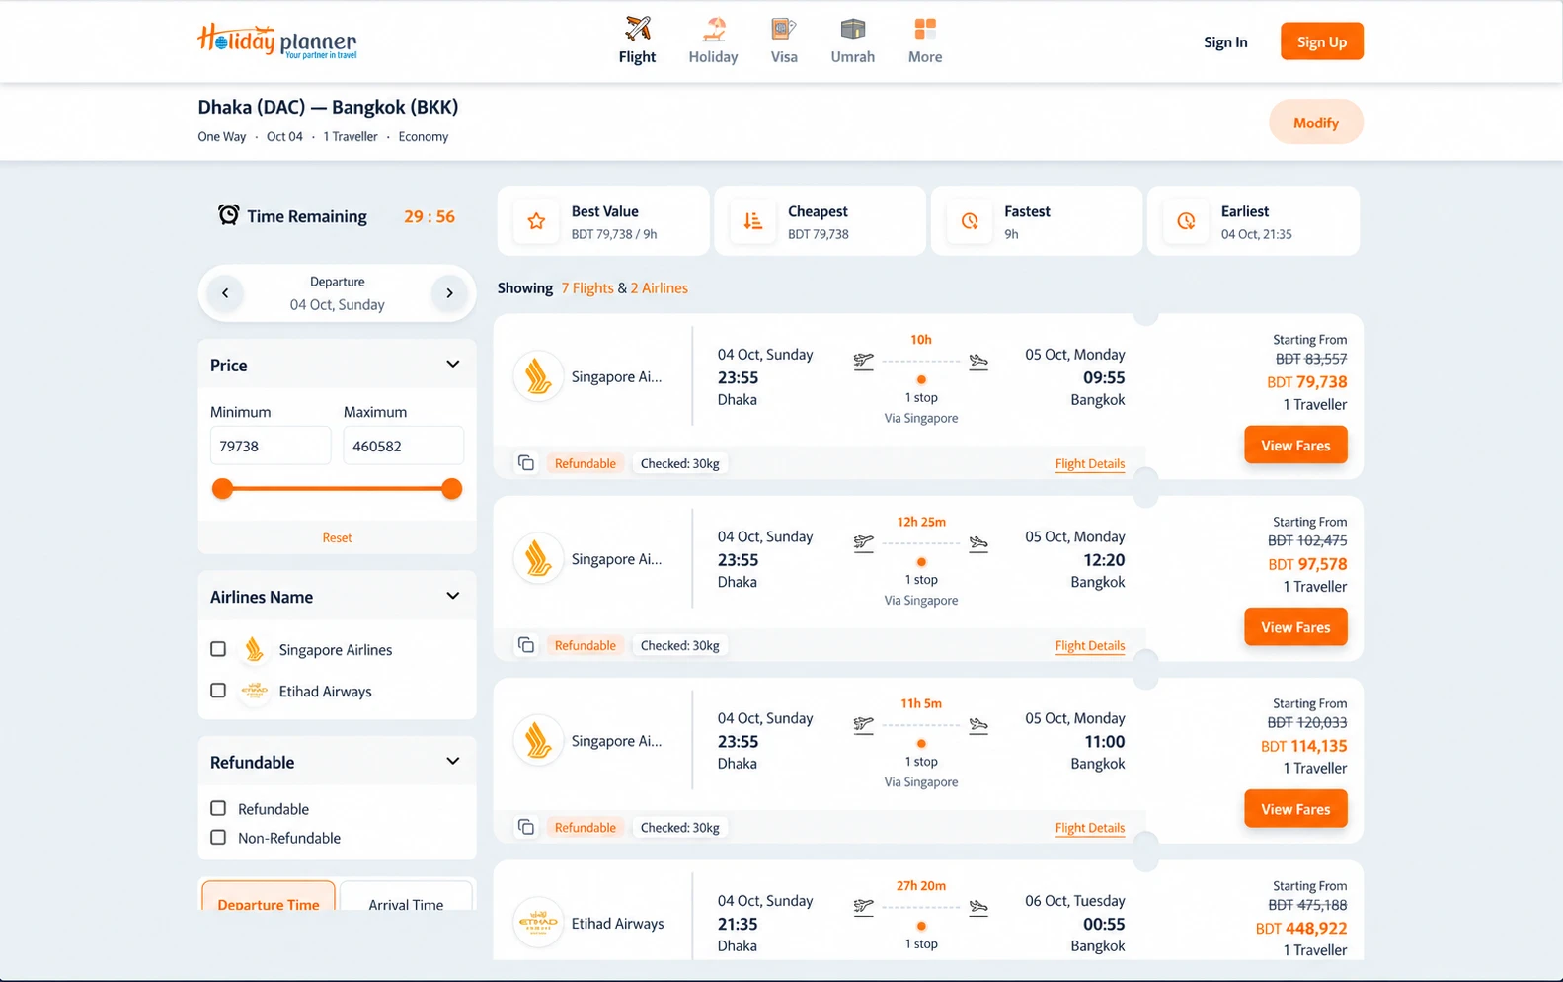Click the Minimum price input field
This screenshot has width=1563, height=982.
(x=271, y=446)
